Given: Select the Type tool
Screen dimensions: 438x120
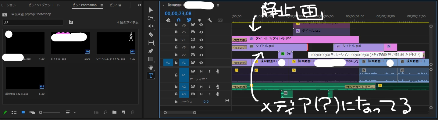Looking at the screenshot, I should pos(151,75).
